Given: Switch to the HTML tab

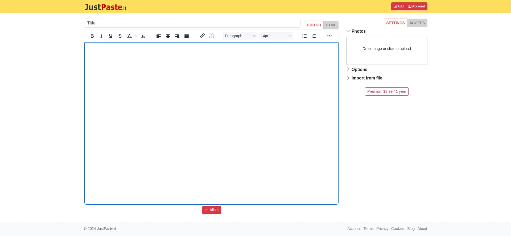Looking at the screenshot, I should pos(331,25).
